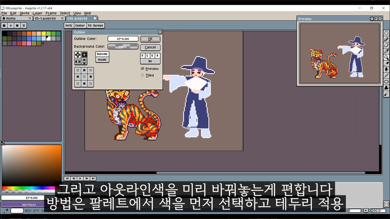Select the Zoom magnifier tool
Viewport: 390px width, 219px height.
click(x=386, y=57)
